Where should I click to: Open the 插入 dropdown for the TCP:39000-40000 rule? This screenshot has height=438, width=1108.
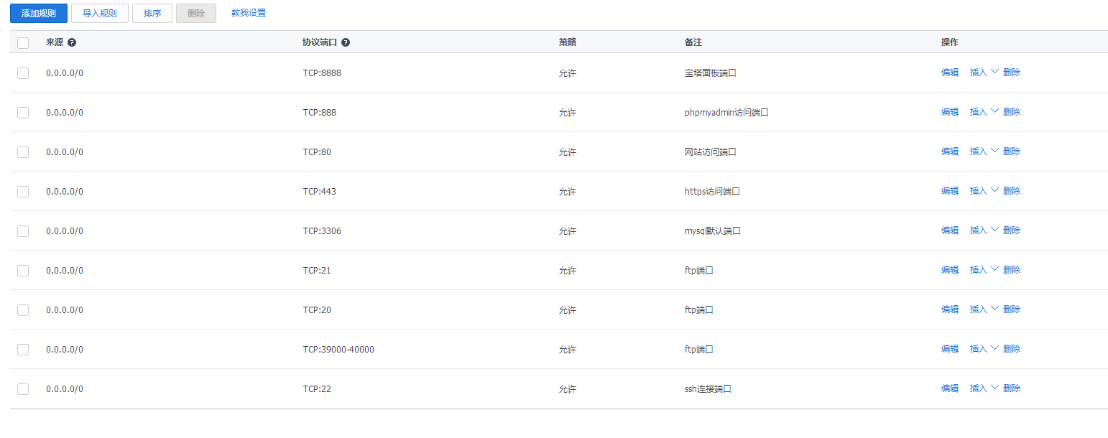tap(984, 349)
